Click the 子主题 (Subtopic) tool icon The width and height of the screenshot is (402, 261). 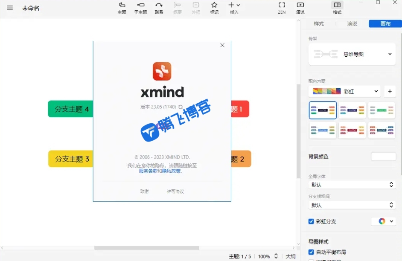tap(140, 8)
